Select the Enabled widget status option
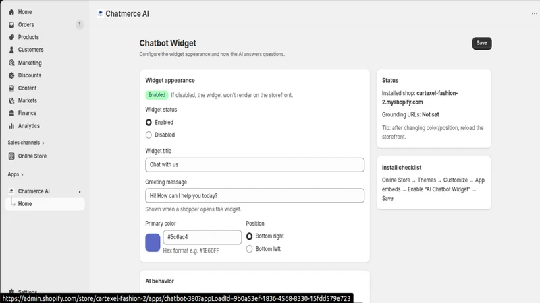Viewport: 540px width, 303px height. click(x=148, y=123)
